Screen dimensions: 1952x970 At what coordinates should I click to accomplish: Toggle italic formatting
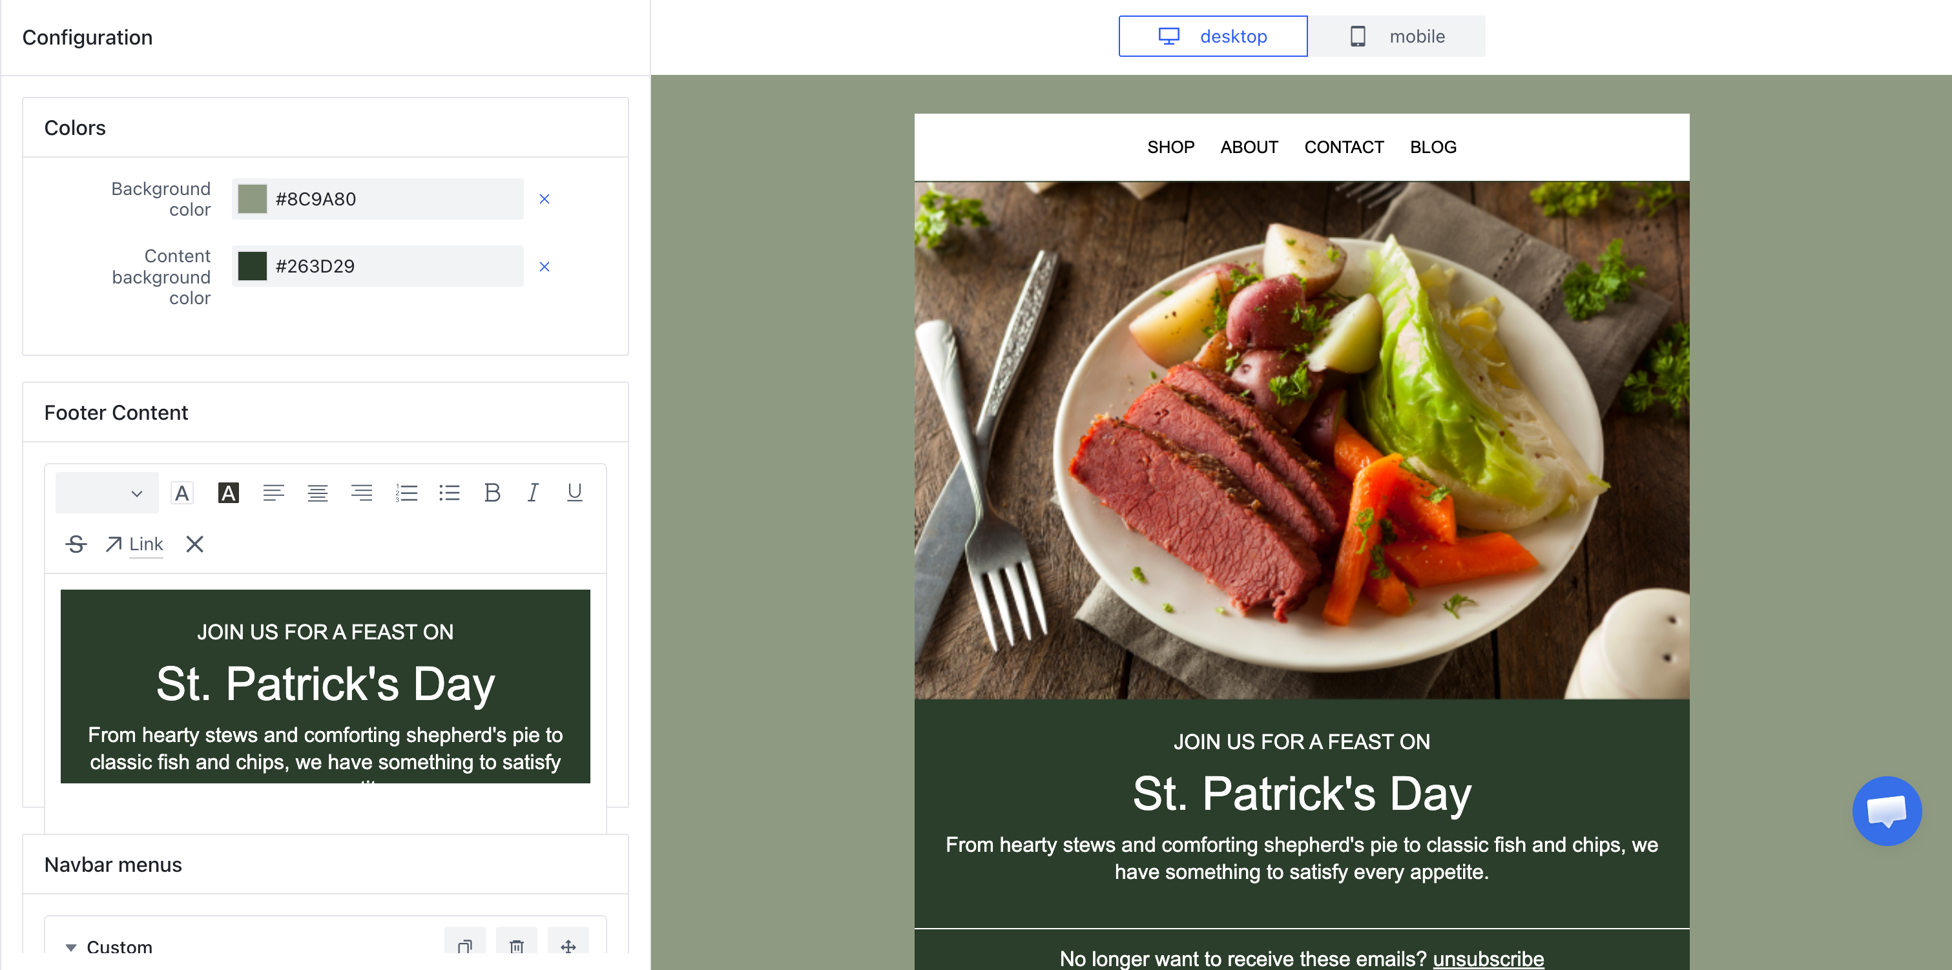click(x=533, y=493)
